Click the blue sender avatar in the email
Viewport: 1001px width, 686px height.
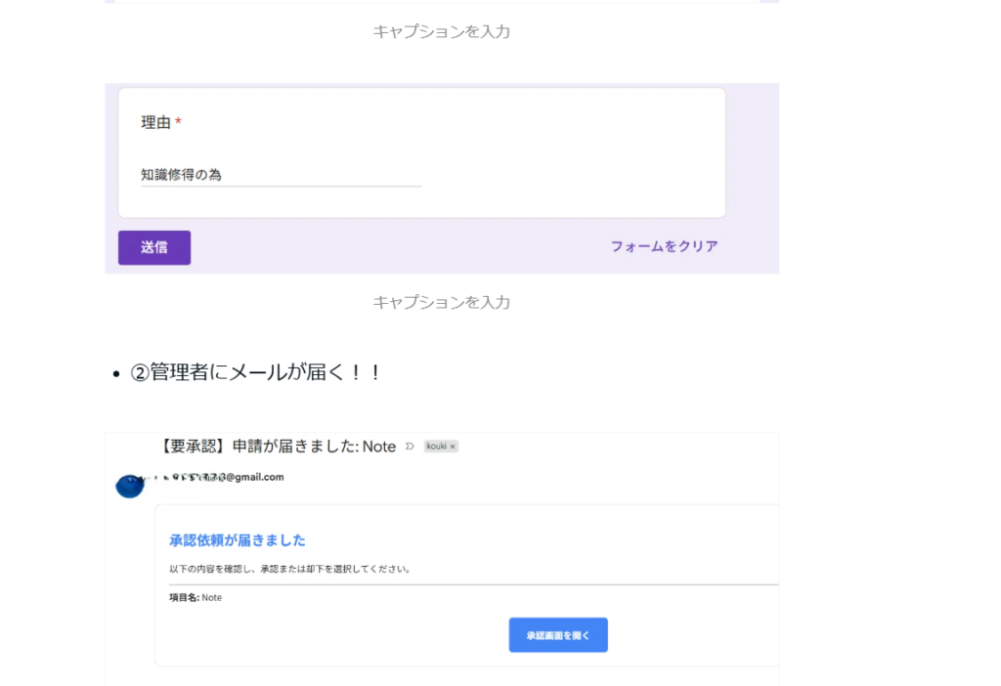130,485
